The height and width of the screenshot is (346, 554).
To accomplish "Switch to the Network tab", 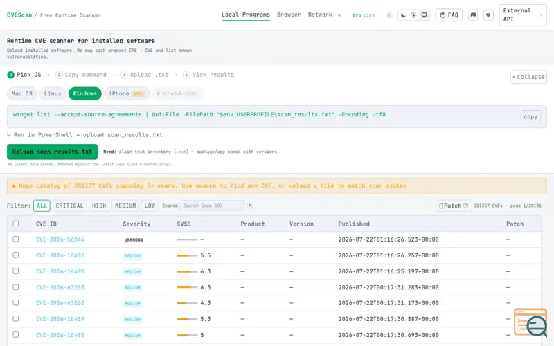I will [x=320, y=15].
